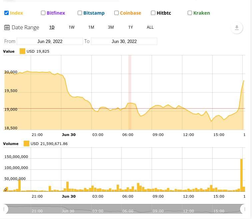This screenshot has width=252, height=219.
Task: Check the Coinbase checkbox
Action: click(116, 13)
